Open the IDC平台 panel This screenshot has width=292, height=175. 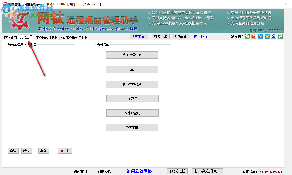(x=139, y=36)
